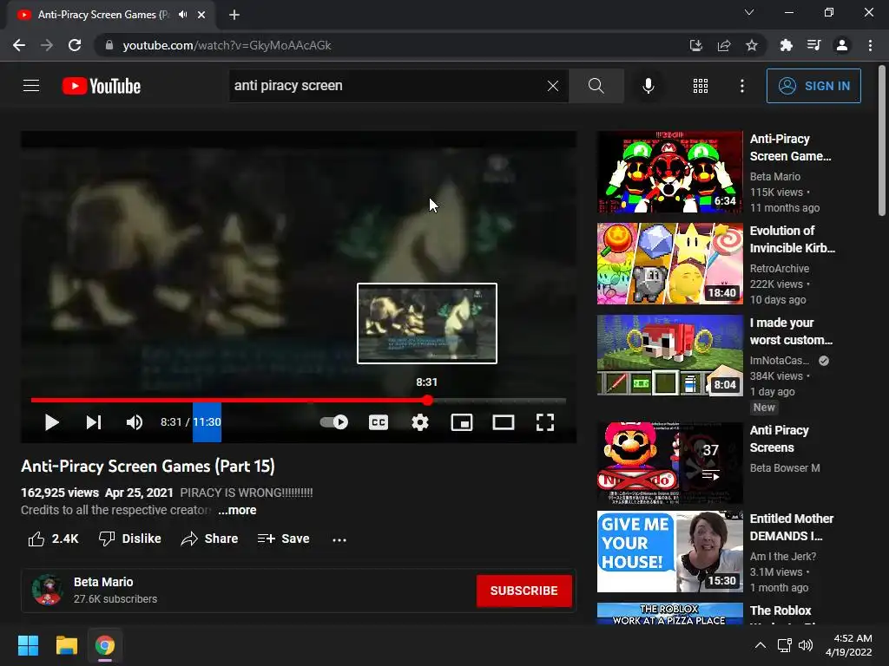
Task: Show hidden system tray icons
Action: pyautogui.click(x=761, y=645)
